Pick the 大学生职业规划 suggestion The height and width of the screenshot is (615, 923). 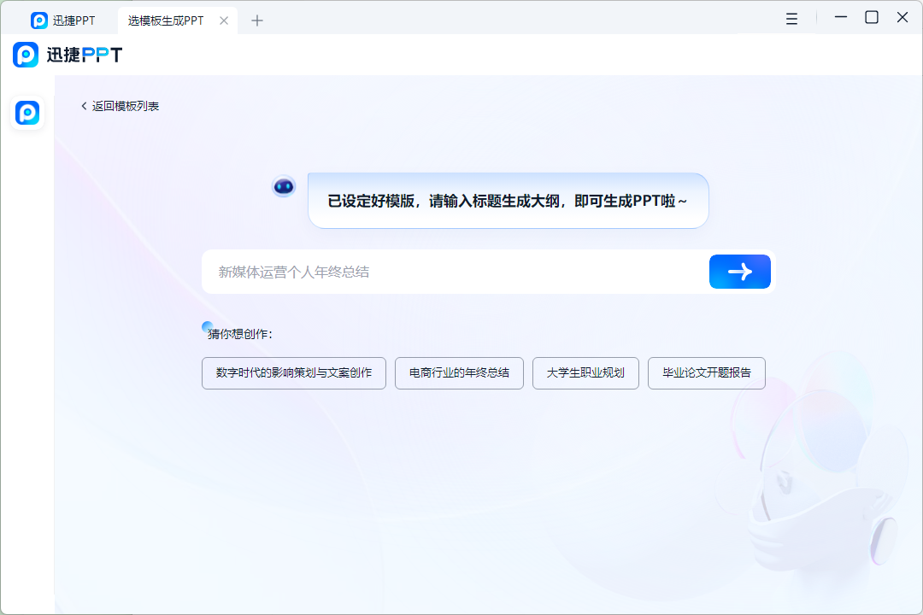click(585, 373)
